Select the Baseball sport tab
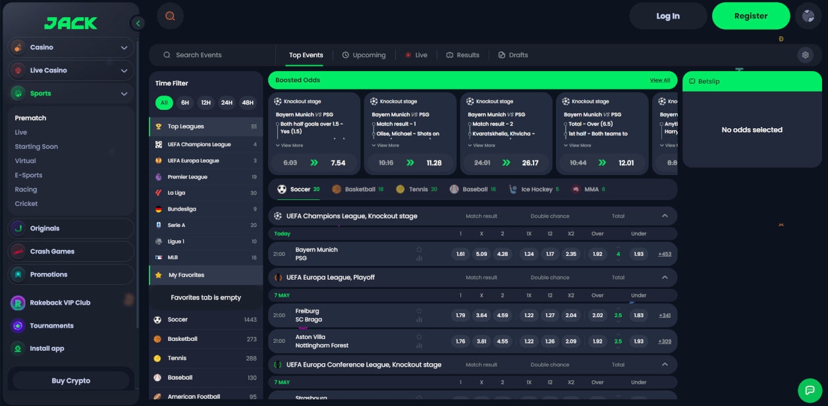 [473, 190]
